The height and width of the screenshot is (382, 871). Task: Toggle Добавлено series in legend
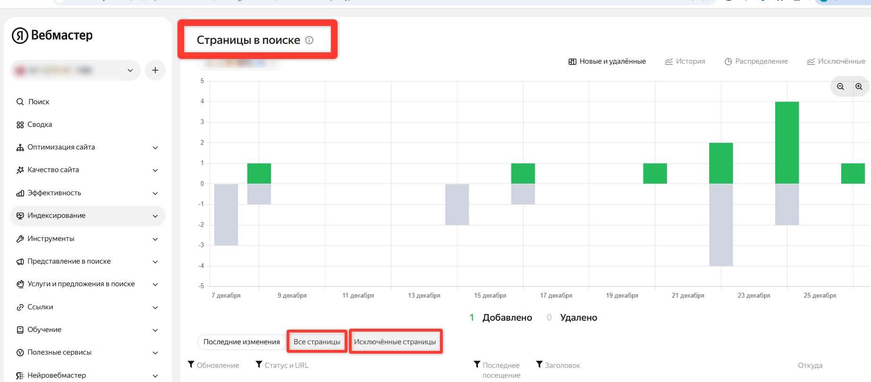[x=500, y=318]
